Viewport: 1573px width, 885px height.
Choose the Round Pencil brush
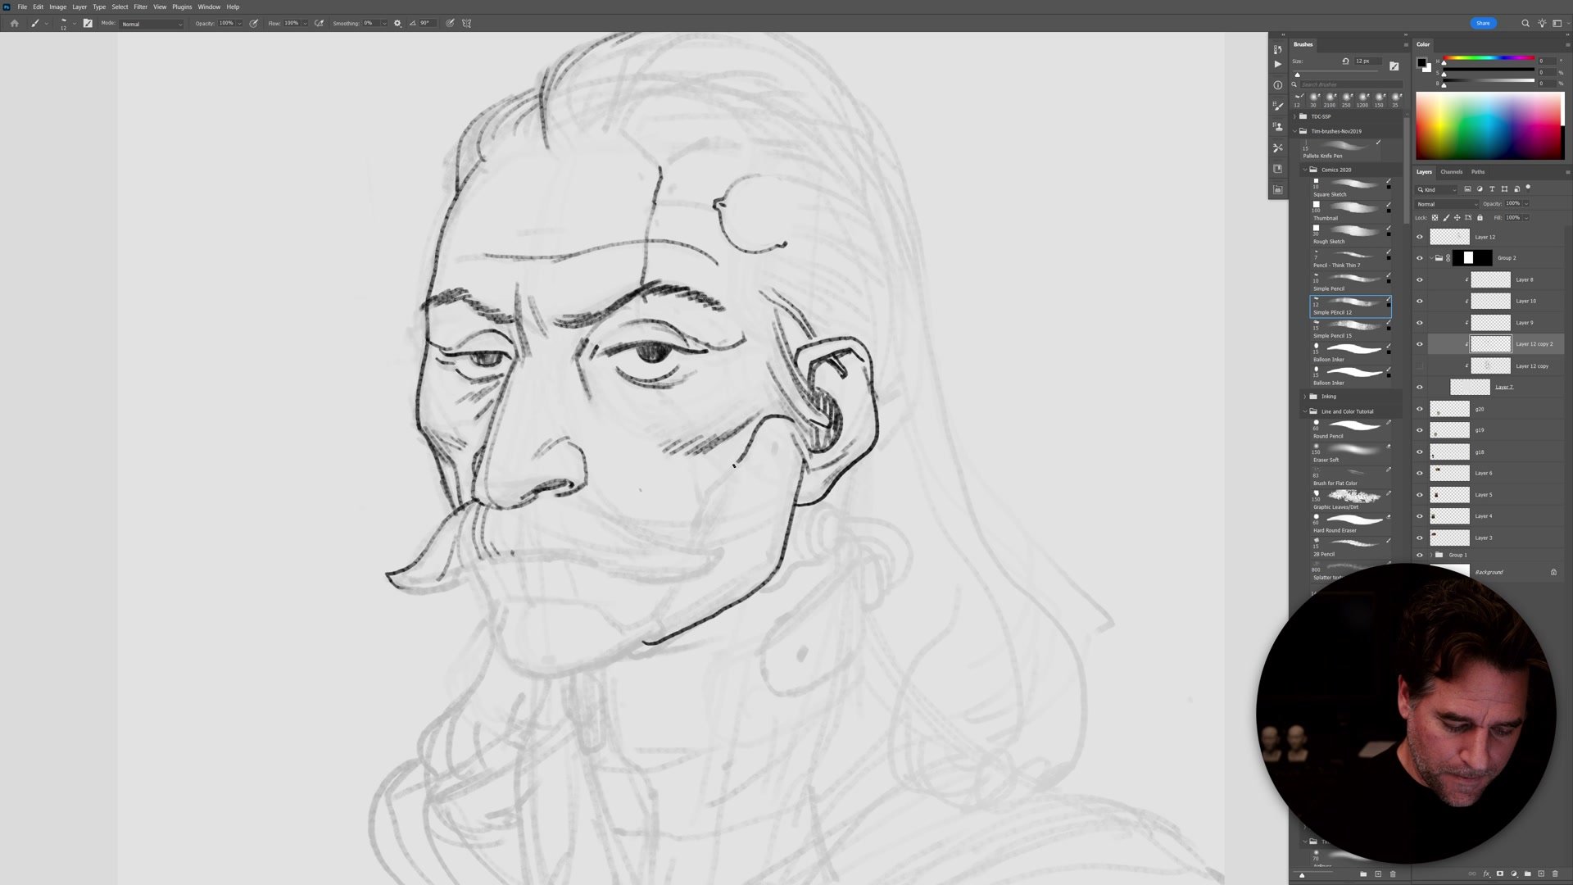pyautogui.click(x=1350, y=429)
